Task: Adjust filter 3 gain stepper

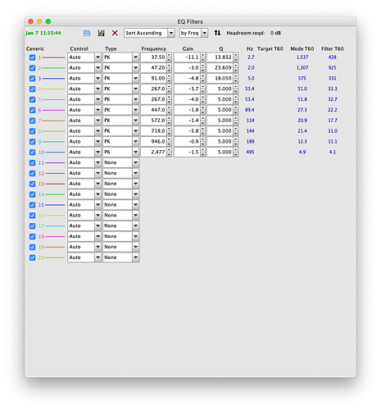Action: point(202,79)
